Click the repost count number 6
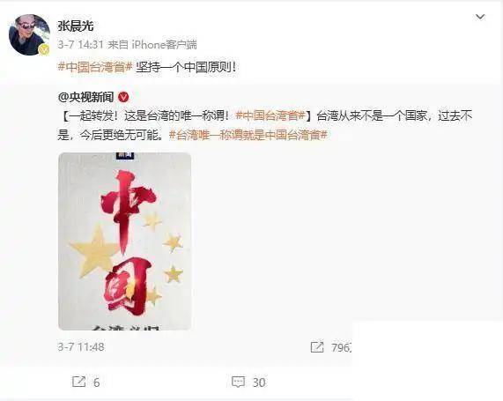 [96, 382]
